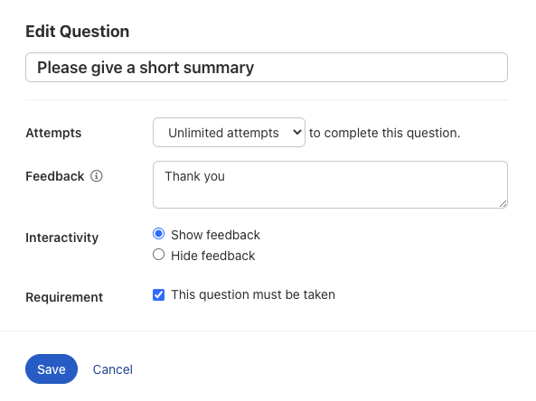Viewport: 536px width, 401px height.
Task: Click inside the Thank you feedback textarea
Action: coord(330,185)
